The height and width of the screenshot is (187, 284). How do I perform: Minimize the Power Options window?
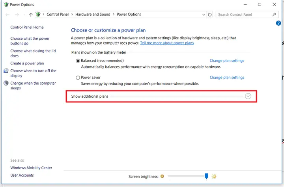(x=245, y=4)
